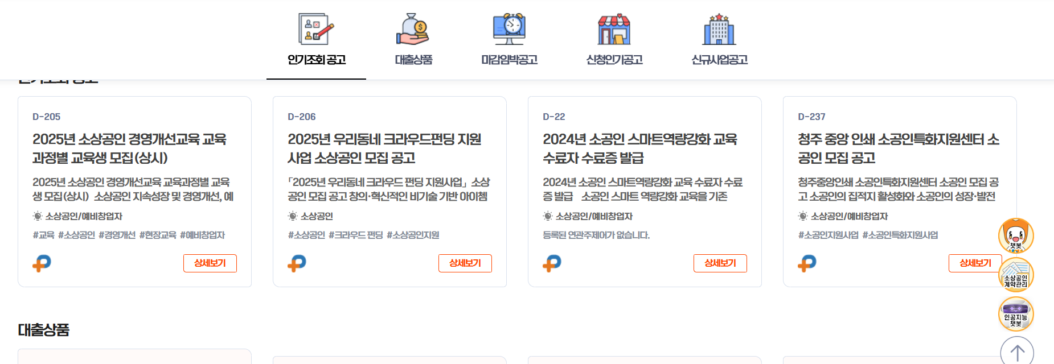Open title 2025년 소상공인 경영개선교육 교육과정별 교육생 모집
This screenshot has width=1054, height=364.
point(129,148)
